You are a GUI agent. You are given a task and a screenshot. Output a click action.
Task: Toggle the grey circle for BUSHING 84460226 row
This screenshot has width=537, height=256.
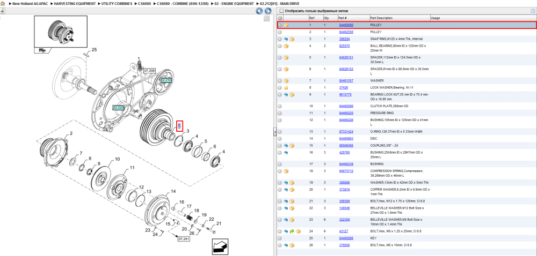click(280, 120)
